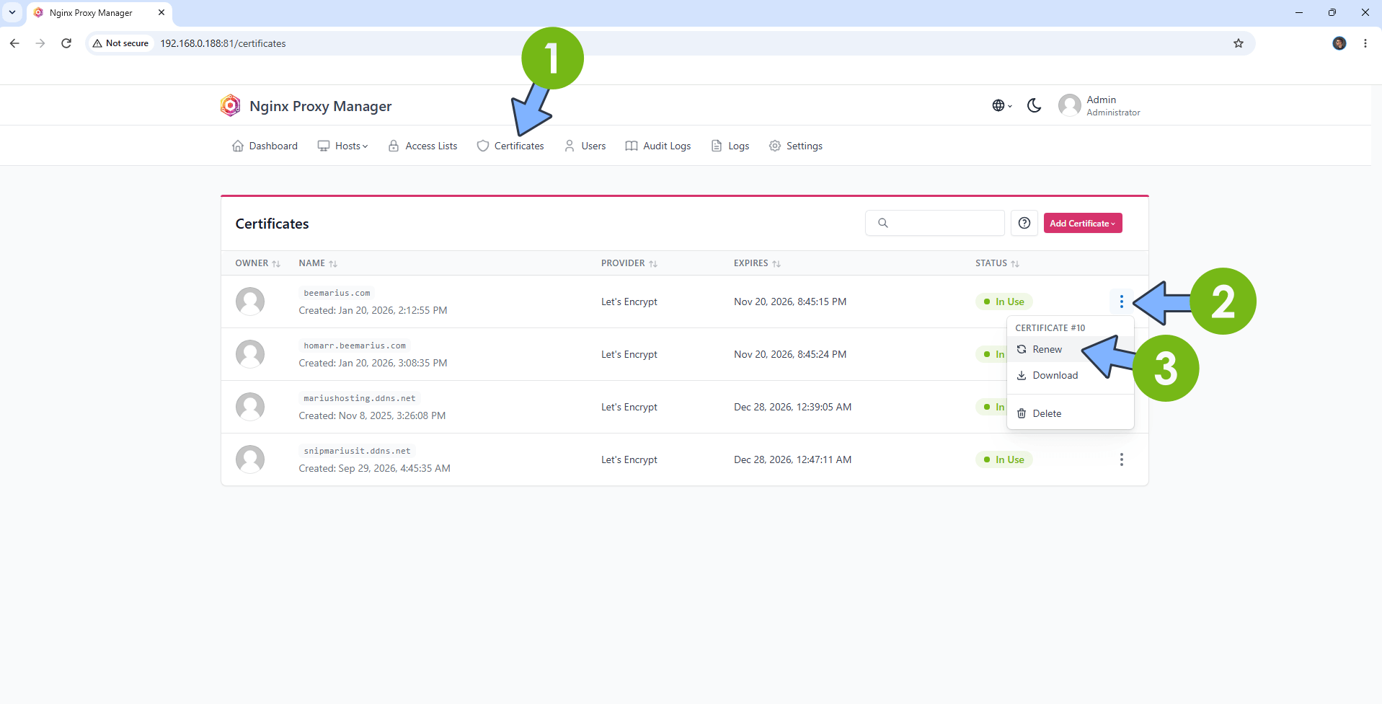
Task: Open Audit Logs page
Action: click(657, 146)
